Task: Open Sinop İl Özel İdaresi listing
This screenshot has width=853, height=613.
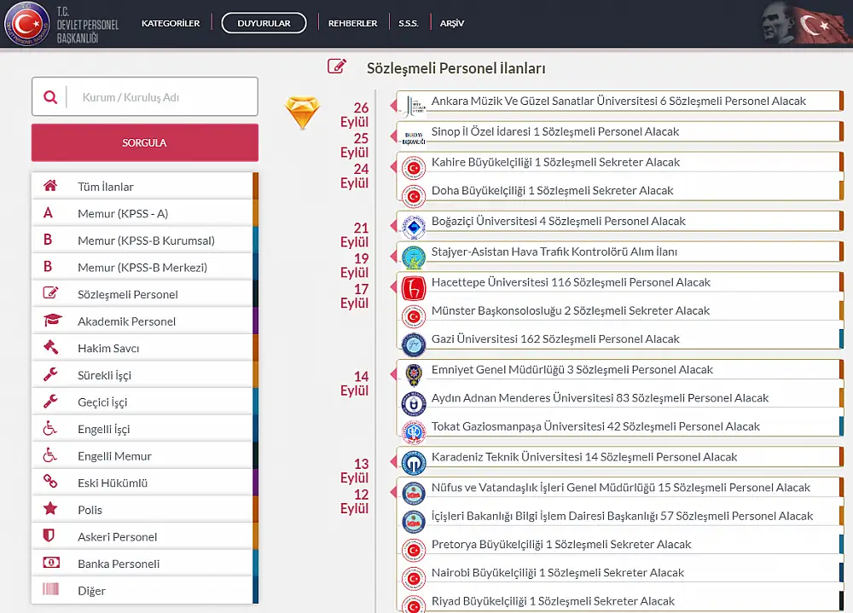Action: pos(620,131)
